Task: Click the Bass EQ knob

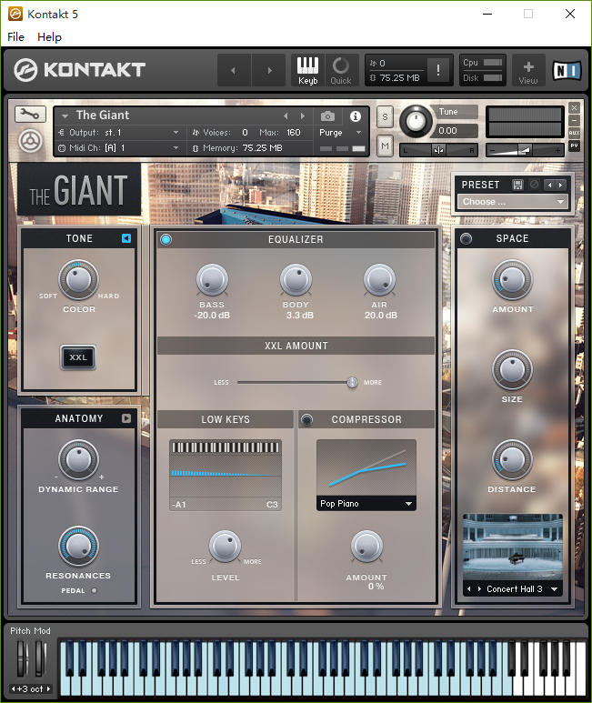Action: click(x=212, y=280)
